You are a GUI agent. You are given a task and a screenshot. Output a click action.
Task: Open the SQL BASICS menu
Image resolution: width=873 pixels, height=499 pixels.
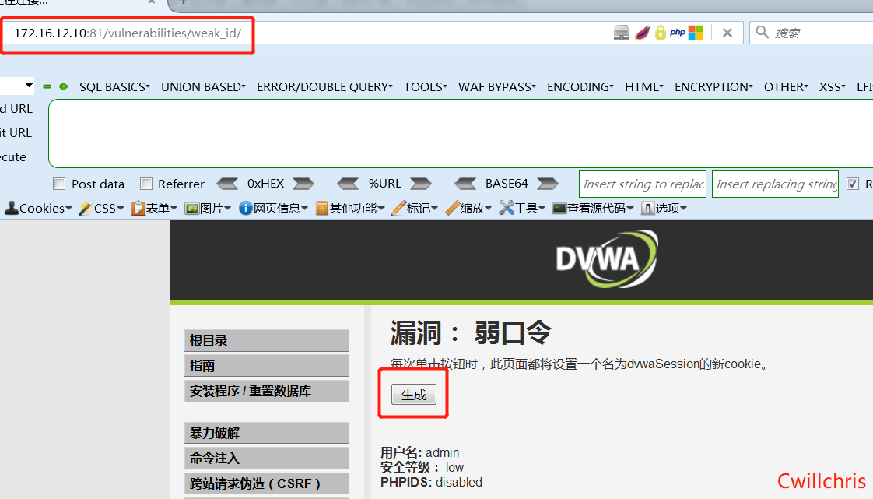(x=114, y=86)
